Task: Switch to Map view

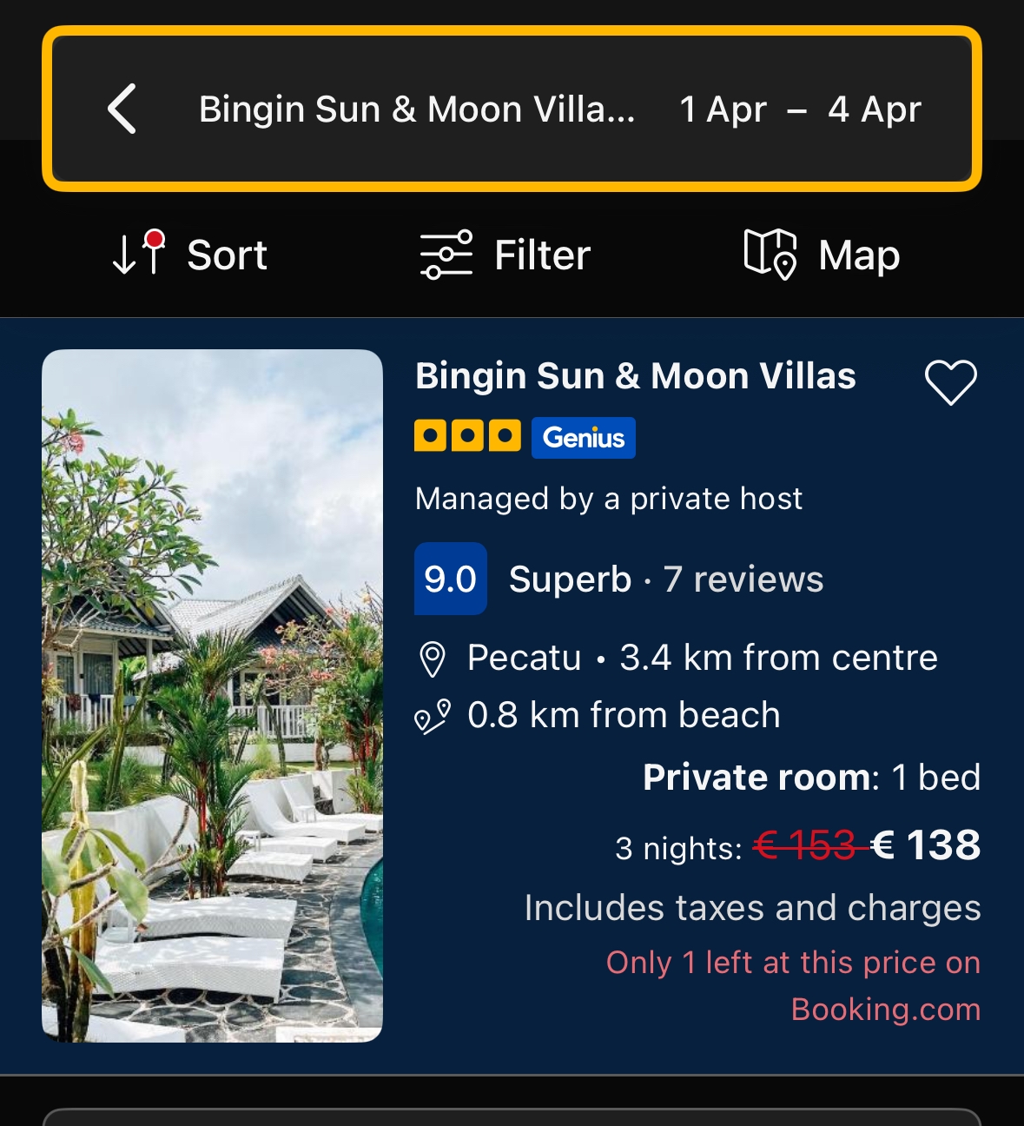Action: (x=858, y=255)
